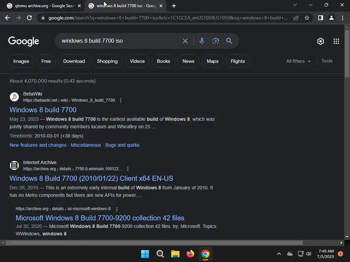The image size is (350, 262).
Task: Open network status tray icon
Action: point(300,254)
